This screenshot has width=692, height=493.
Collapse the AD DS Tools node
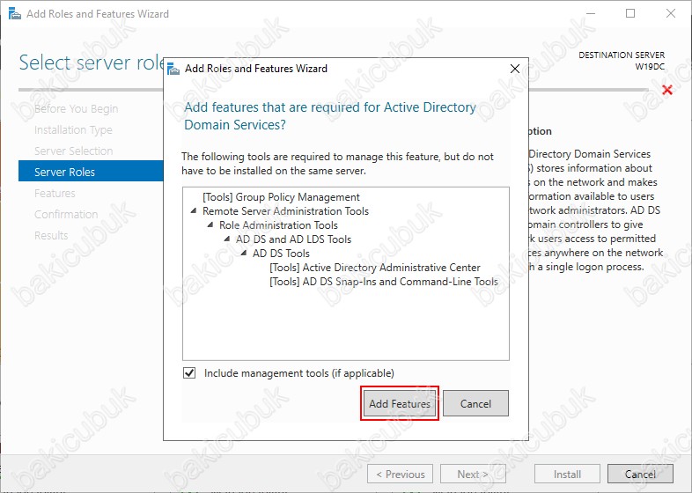(244, 254)
